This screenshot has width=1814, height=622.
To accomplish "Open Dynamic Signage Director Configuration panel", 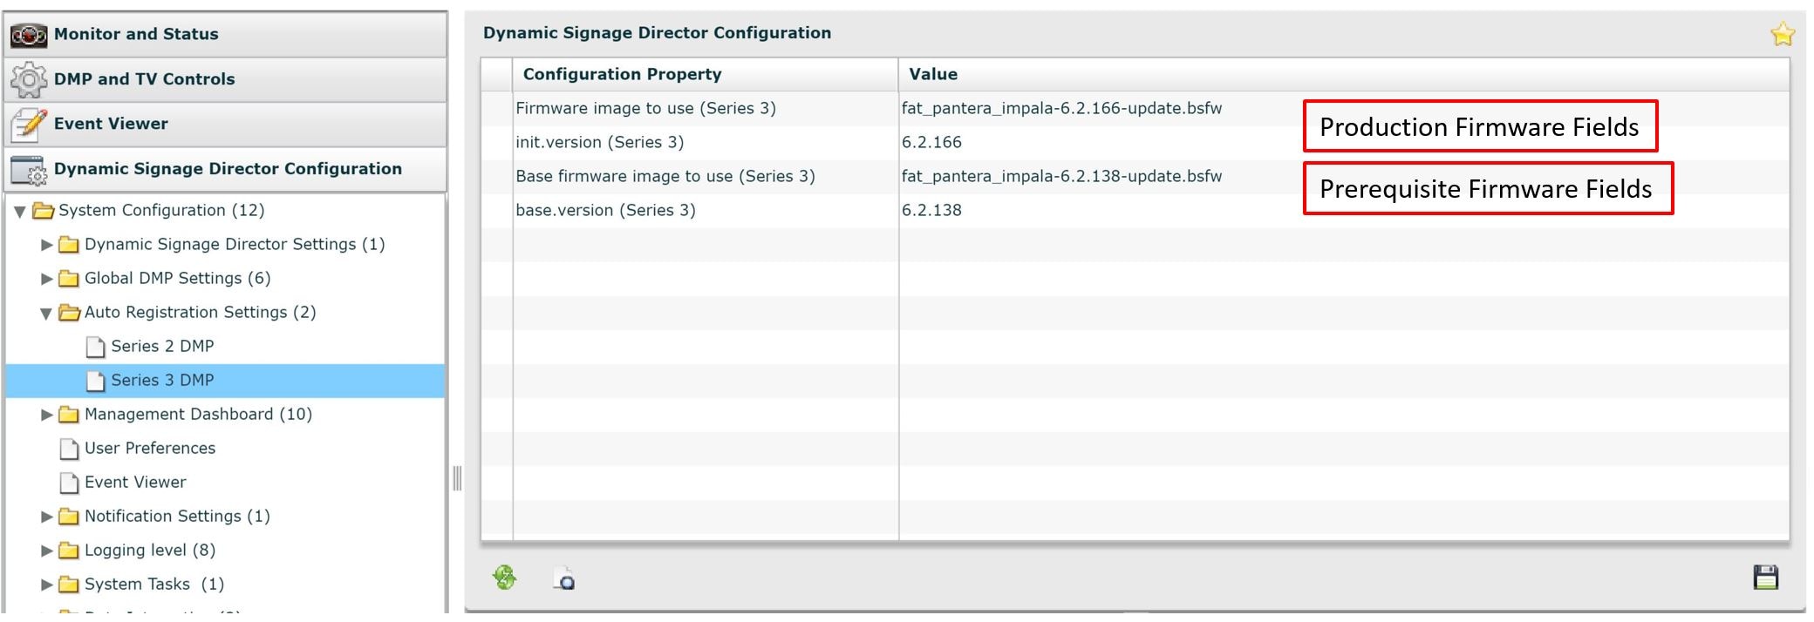I will [x=225, y=170].
